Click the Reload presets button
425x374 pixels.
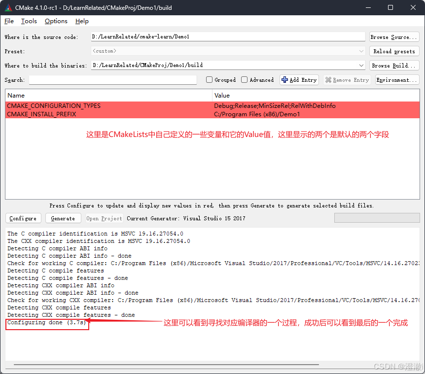coord(394,51)
